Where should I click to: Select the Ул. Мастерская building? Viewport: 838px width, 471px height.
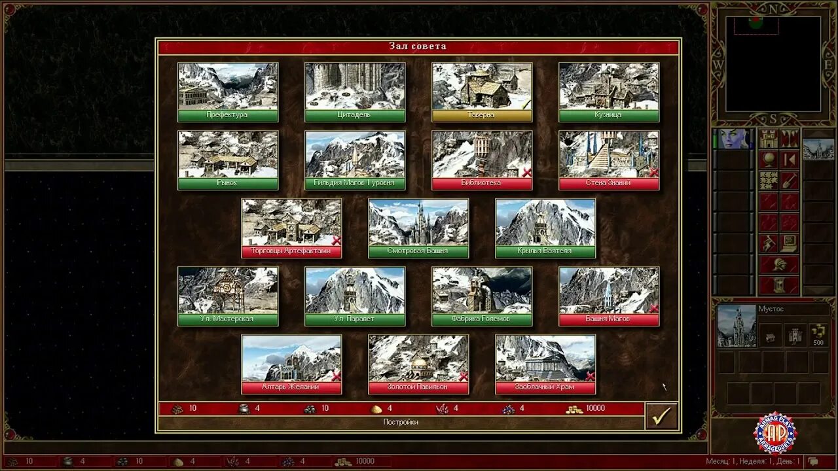(228, 296)
